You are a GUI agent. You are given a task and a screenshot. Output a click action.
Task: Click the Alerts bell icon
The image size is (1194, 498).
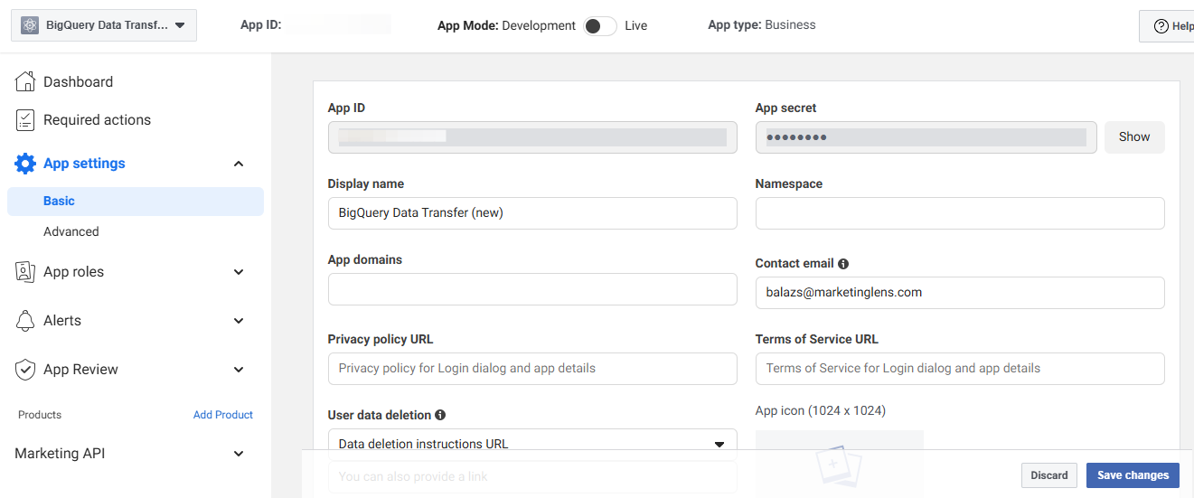pyautogui.click(x=25, y=321)
